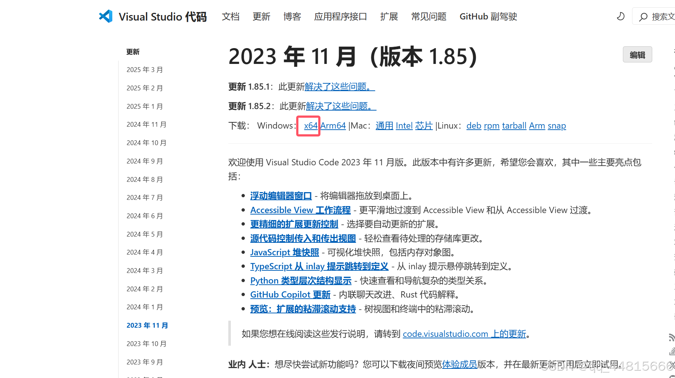Open TypeScript 从 inlay 提示跳转到定义 link
This screenshot has width=675, height=378.
319,266
